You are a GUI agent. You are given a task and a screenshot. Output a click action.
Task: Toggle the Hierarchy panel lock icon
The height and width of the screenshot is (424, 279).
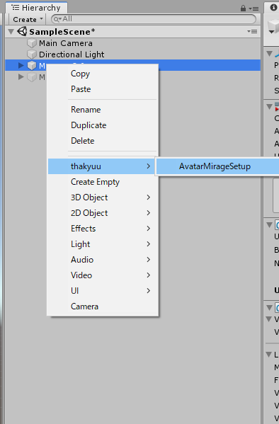[243, 8]
